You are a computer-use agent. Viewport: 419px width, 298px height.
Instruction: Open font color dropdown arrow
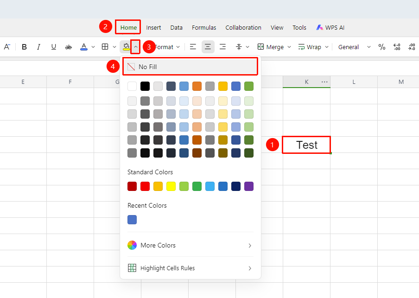pyautogui.click(x=93, y=47)
